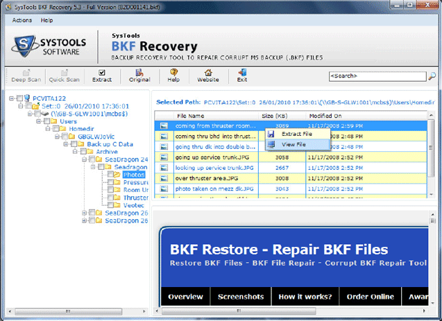
Task: Open the Overview tab in preview
Action: pos(185,297)
